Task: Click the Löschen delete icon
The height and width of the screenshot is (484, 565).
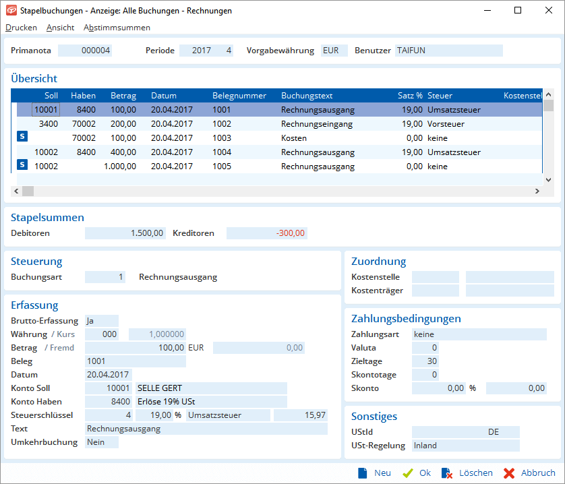Action: point(447,473)
